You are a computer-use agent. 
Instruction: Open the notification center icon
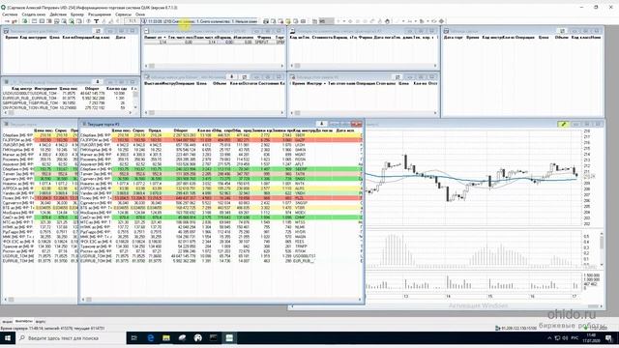(609, 338)
